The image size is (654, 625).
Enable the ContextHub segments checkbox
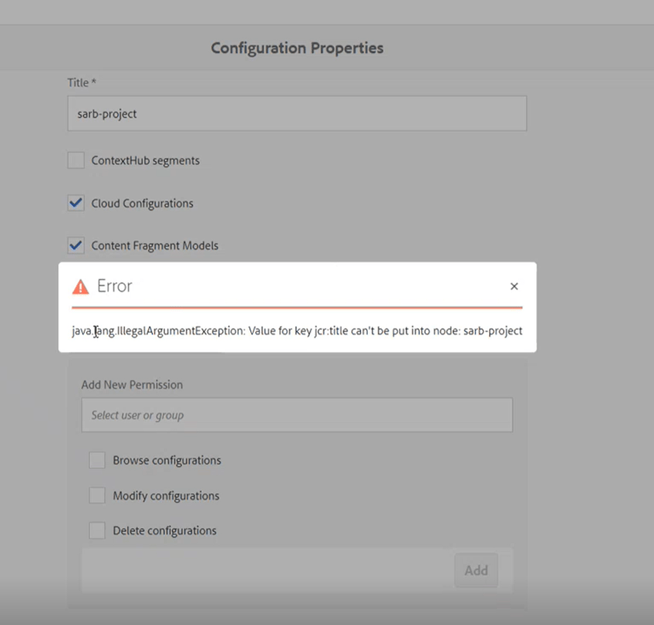(76, 160)
